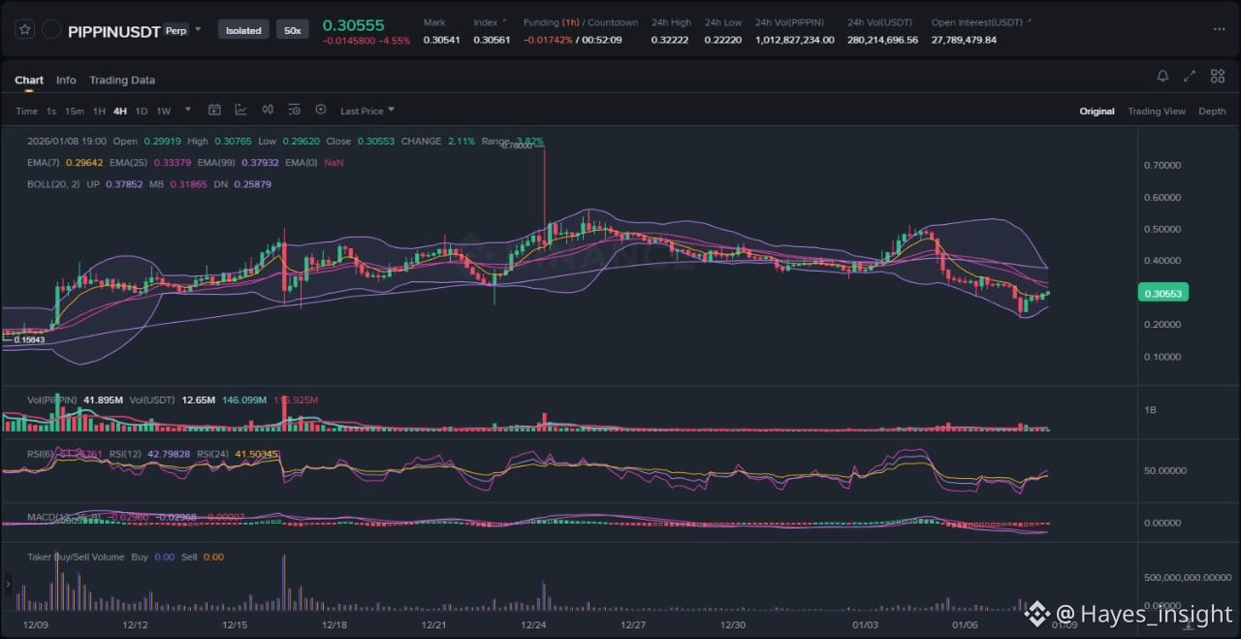This screenshot has height=639, width=1241.
Task: Select the 4H interval
Action: pos(120,112)
